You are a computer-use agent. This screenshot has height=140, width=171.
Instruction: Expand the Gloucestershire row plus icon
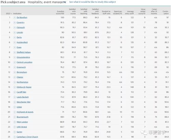coord(14,58)
